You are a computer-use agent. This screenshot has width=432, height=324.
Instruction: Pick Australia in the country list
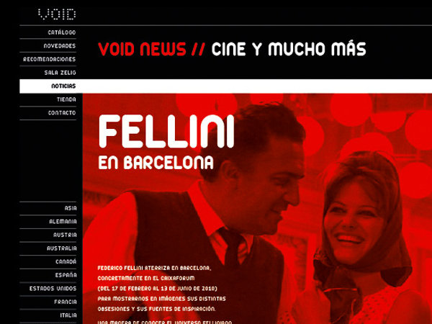[62, 248]
